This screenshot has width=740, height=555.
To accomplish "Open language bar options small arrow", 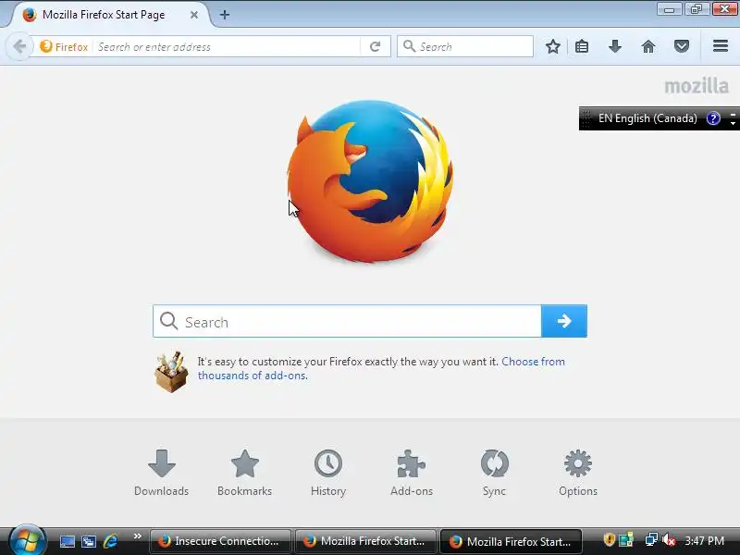I will (733, 122).
